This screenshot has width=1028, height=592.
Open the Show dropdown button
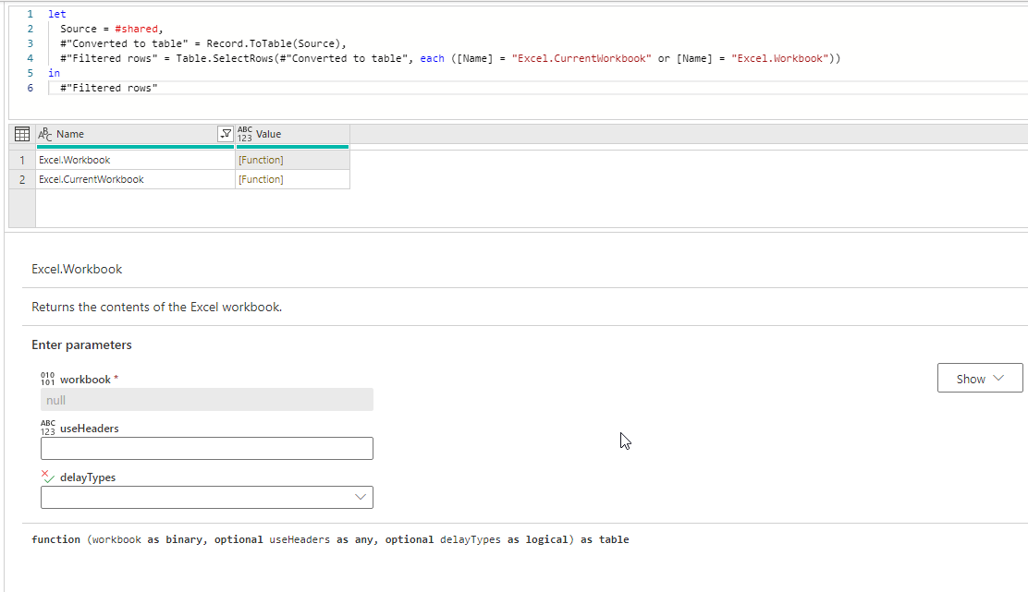point(980,379)
